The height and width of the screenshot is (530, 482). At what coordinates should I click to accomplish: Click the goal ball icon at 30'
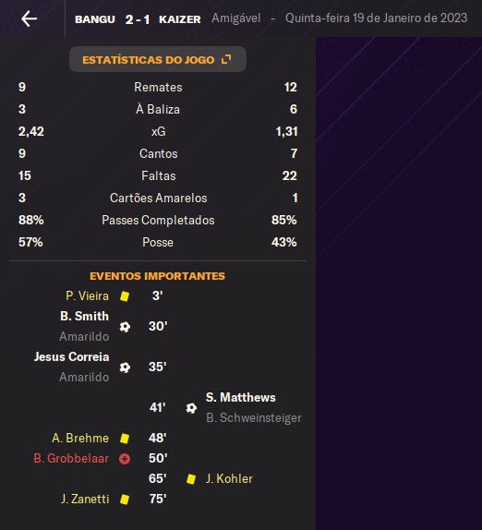point(125,327)
